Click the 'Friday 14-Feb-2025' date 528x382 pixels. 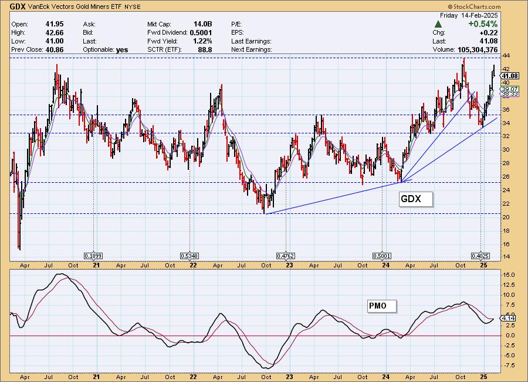[469, 15]
